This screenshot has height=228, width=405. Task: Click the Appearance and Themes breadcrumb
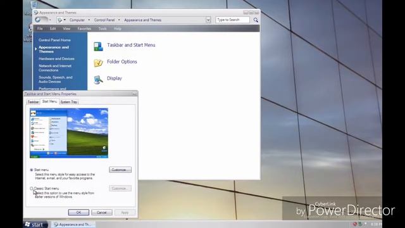tap(142, 20)
